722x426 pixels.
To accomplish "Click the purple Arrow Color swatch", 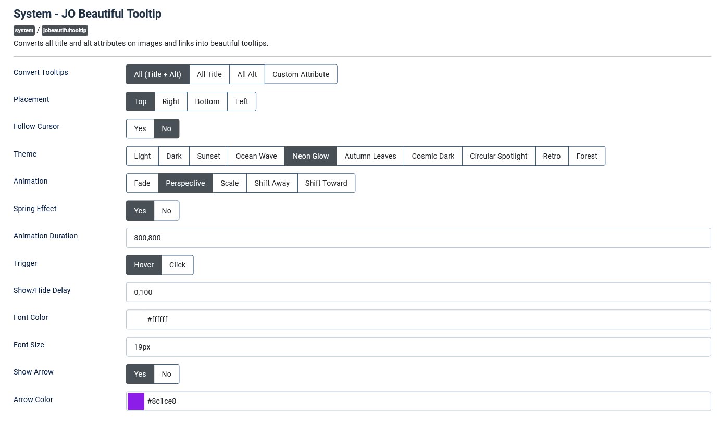I will pyautogui.click(x=136, y=401).
